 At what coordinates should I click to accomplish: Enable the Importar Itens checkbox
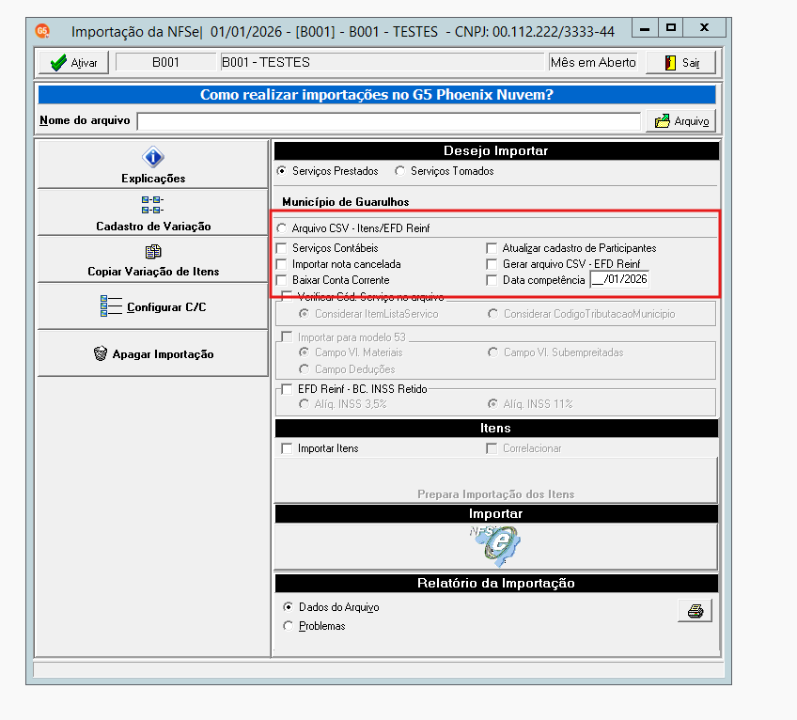point(288,448)
